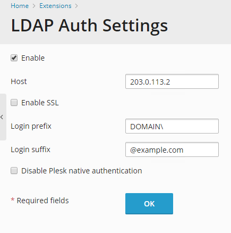Image resolution: width=231 pixels, height=233 pixels.
Task: Confirm settings with the OK button
Action: 149,204
